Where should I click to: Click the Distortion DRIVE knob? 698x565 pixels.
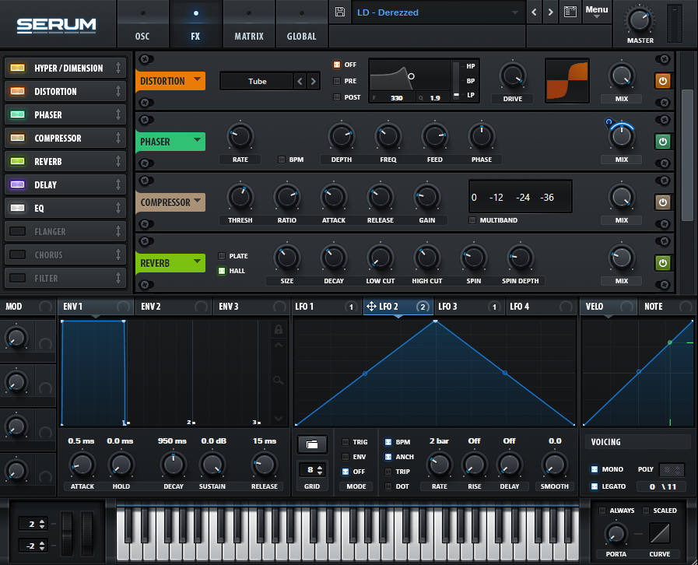tap(512, 75)
